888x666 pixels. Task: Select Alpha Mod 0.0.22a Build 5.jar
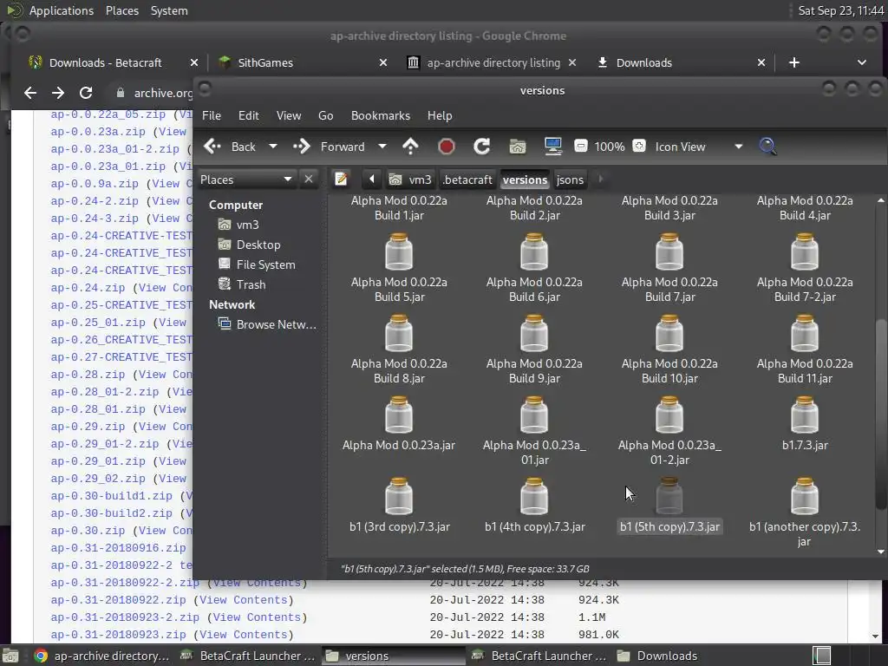coord(399,267)
